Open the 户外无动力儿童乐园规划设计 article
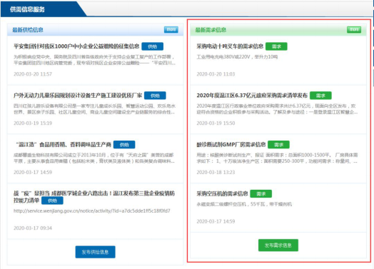 (x=78, y=96)
